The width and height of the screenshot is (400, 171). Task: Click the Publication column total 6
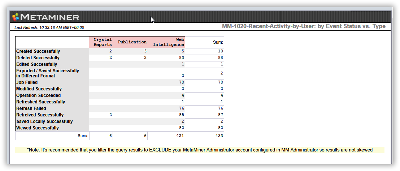click(x=145, y=136)
